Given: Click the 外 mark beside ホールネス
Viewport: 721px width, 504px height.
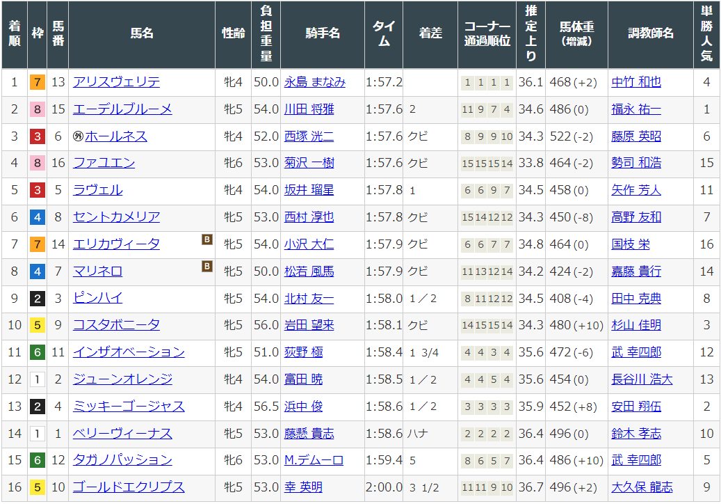Looking at the screenshot, I should point(78,136).
